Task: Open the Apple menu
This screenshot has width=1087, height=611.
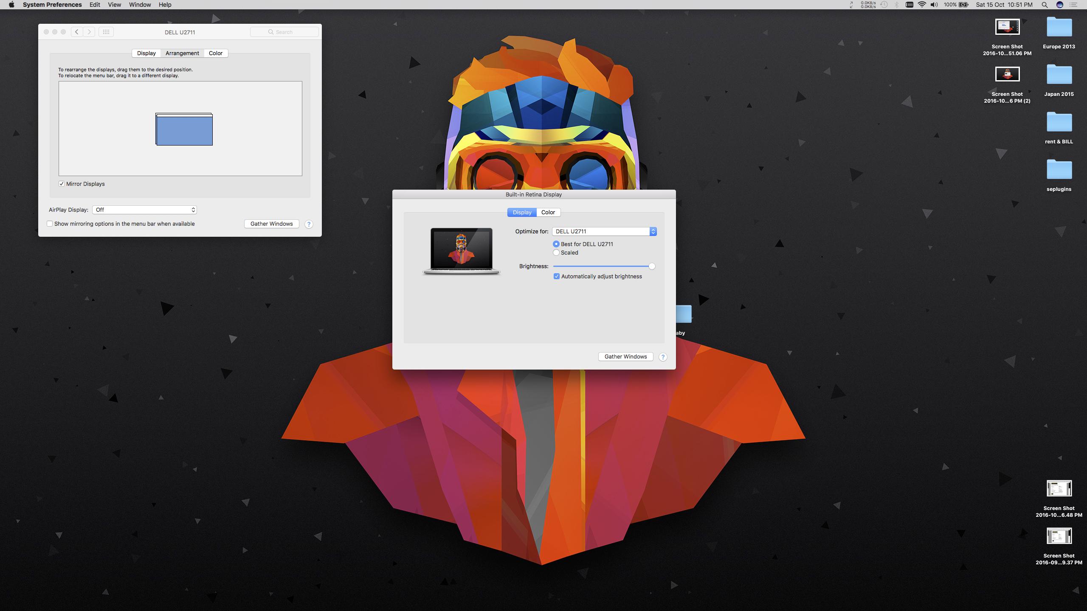Action: (x=11, y=5)
